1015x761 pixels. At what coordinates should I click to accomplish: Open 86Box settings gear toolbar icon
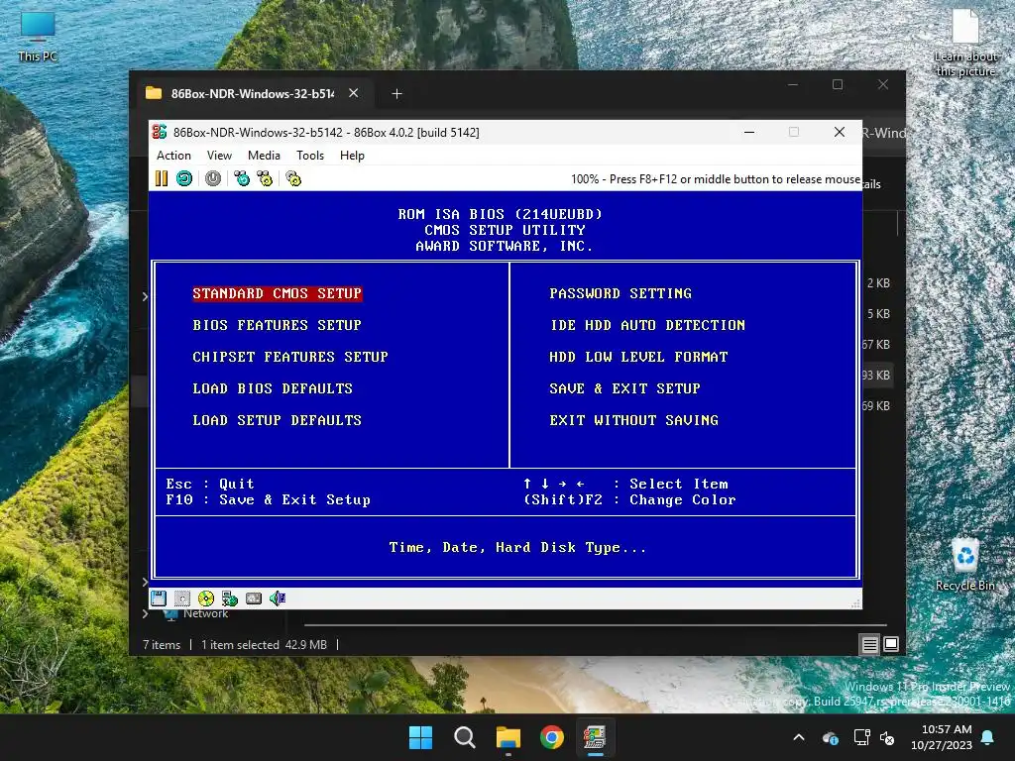pyautogui.click(x=293, y=178)
